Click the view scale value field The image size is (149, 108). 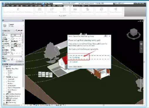(x=16, y=35)
